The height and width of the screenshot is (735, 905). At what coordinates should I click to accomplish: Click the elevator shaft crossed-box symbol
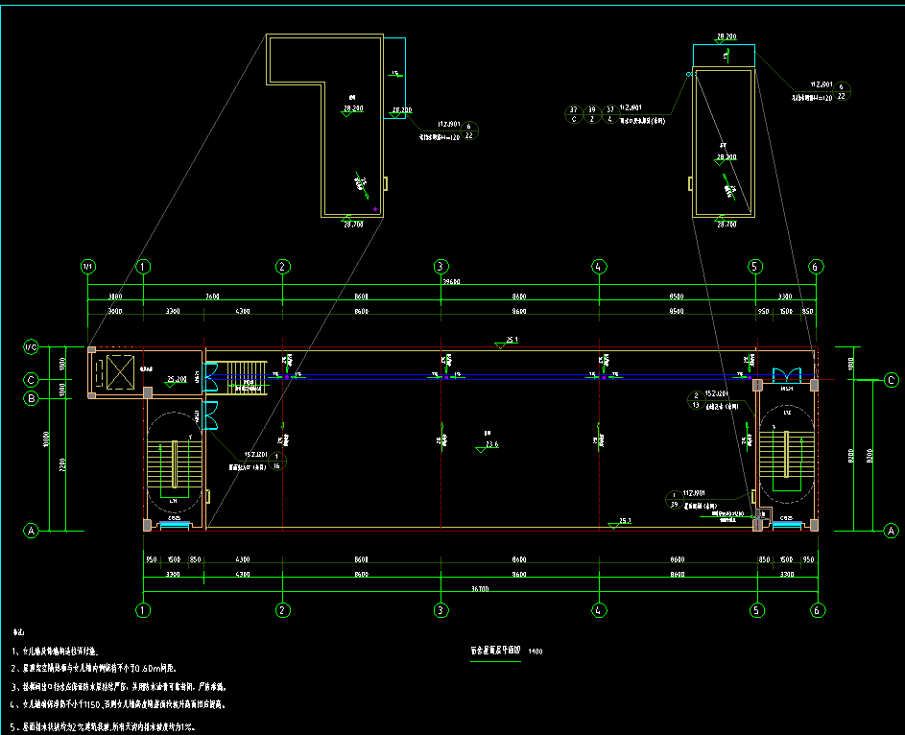tap(119, 371)
